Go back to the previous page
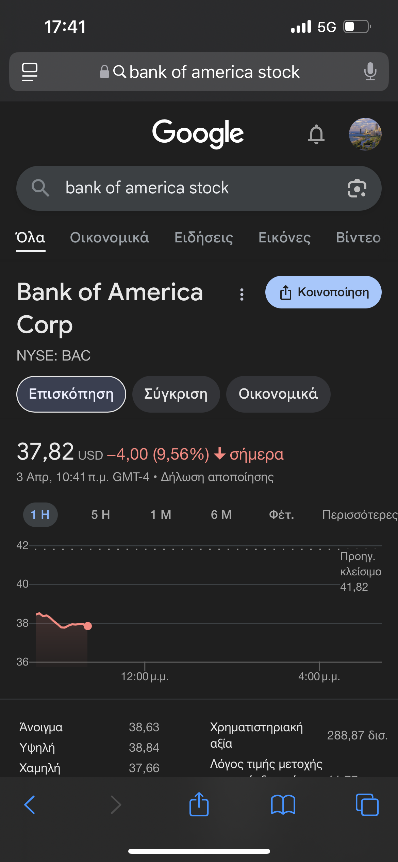398x862 pixels. (30, 805)
